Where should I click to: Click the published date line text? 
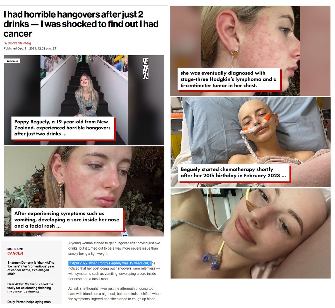click(30, 49)
